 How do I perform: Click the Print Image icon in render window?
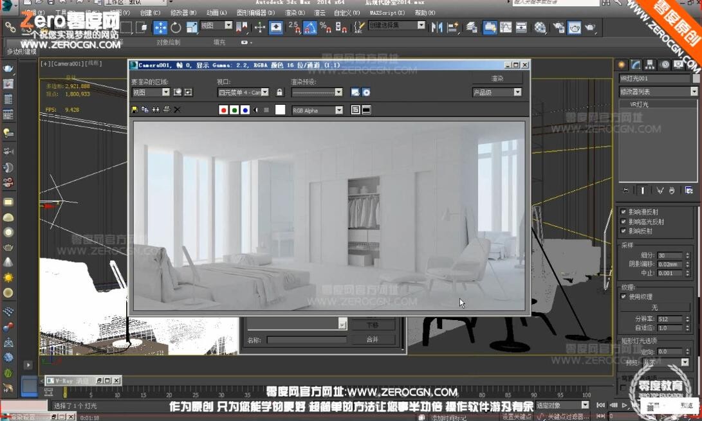point(167,110)
